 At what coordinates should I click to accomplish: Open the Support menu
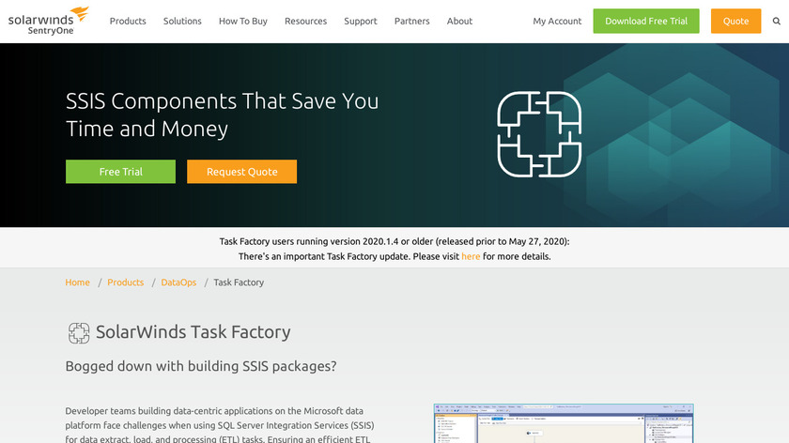(361, 22)
